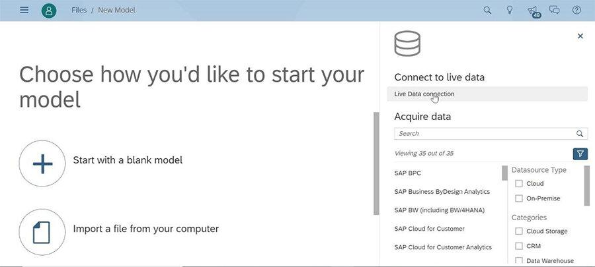Tick the Cloud Storage category checkbox
595x267 pixels.
[x=519, y=231]
